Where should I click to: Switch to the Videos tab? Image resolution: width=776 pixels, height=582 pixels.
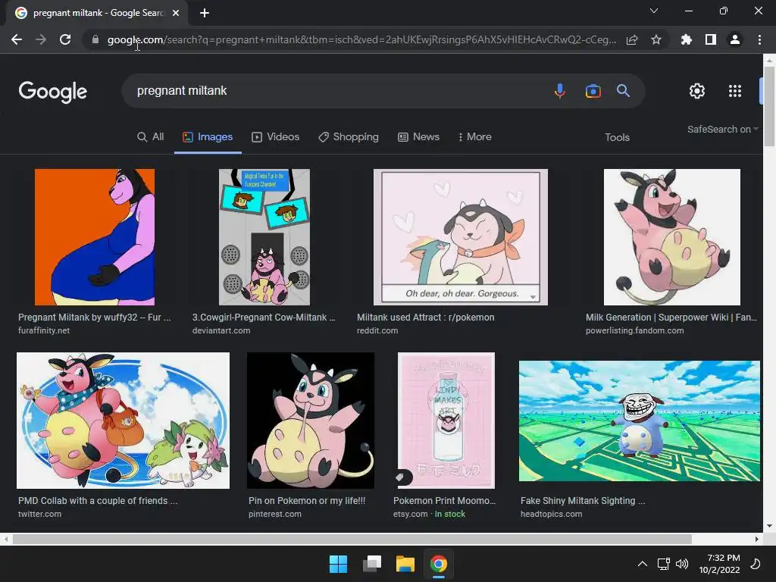275,137
